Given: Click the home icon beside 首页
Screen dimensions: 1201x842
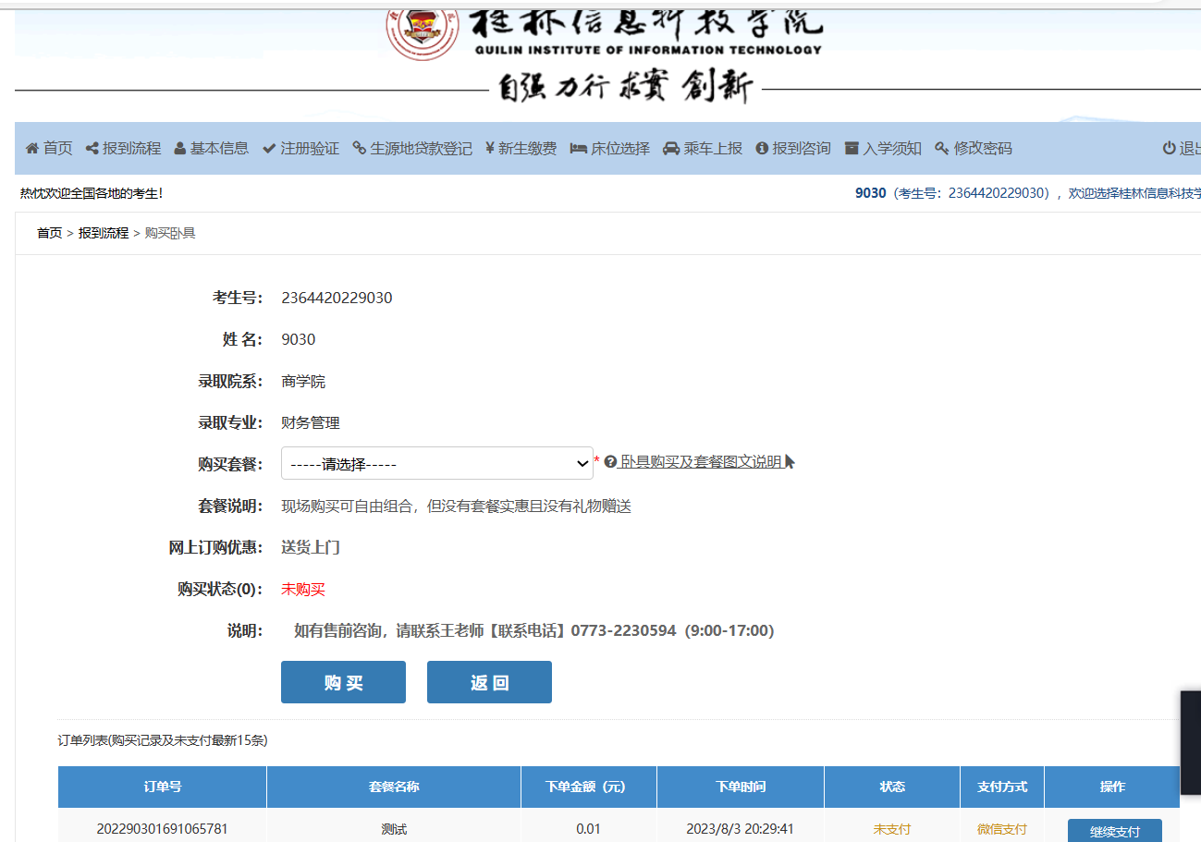Looking at the screenshot, I should pos(31,149).
